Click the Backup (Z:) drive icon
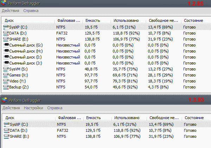Image resolution: width=211 pixels, height=148 pixels. (x=6, y=87)
